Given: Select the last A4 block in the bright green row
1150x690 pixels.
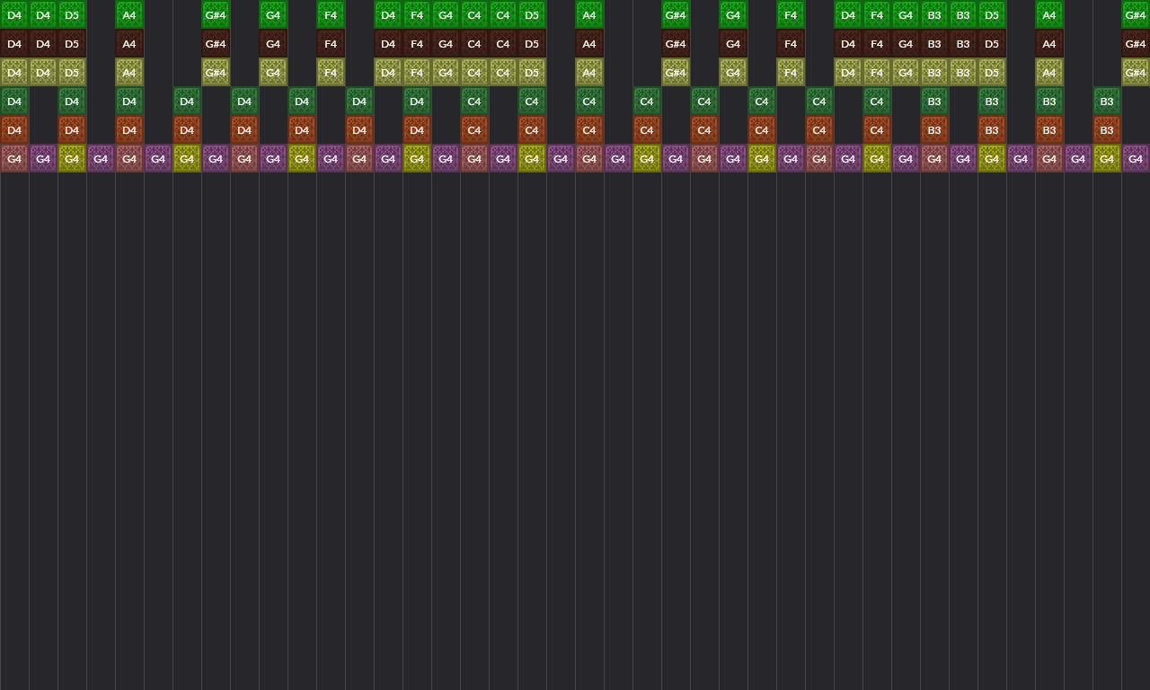Looking at the screenshot, I should (1049, 15).
